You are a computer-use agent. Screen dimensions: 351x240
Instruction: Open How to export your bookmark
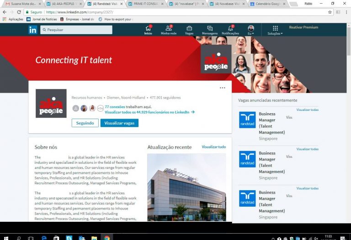116,19
